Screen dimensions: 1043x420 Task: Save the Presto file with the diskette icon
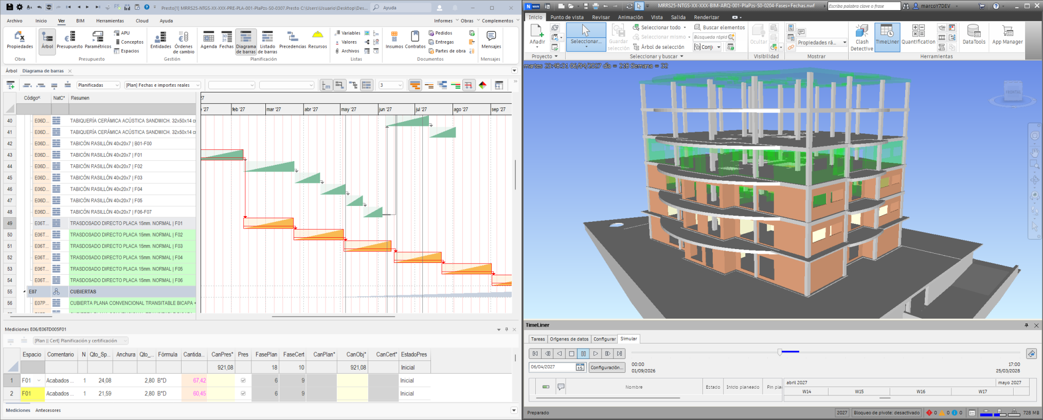[9, 7]
